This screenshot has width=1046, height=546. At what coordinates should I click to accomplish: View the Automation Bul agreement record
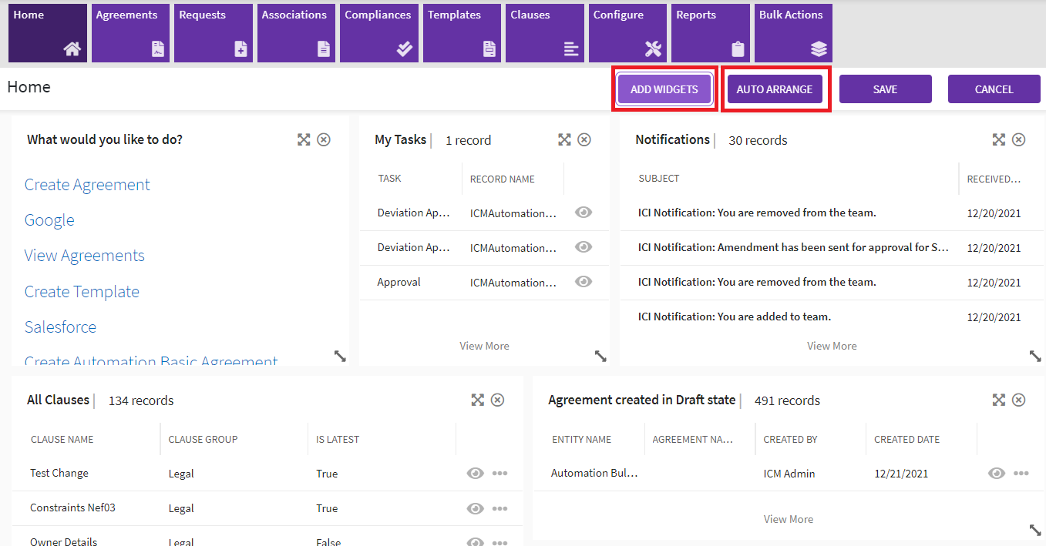997,473
